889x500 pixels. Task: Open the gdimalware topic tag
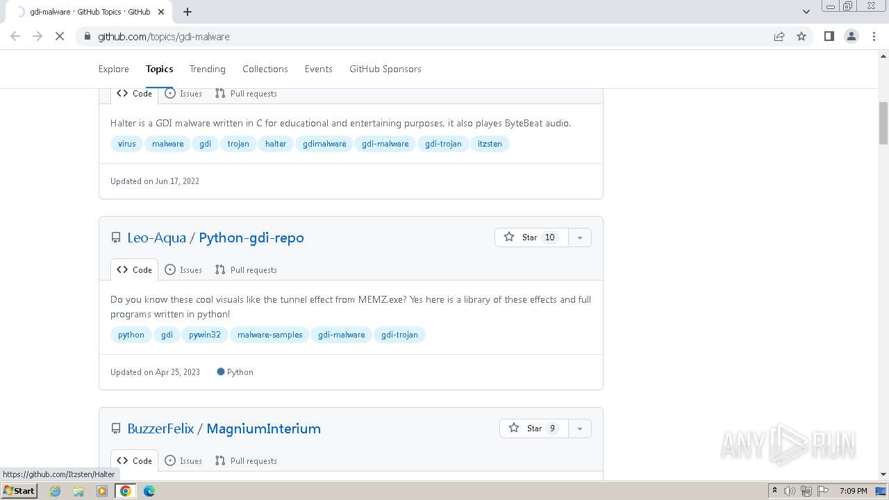click(324, 144)
